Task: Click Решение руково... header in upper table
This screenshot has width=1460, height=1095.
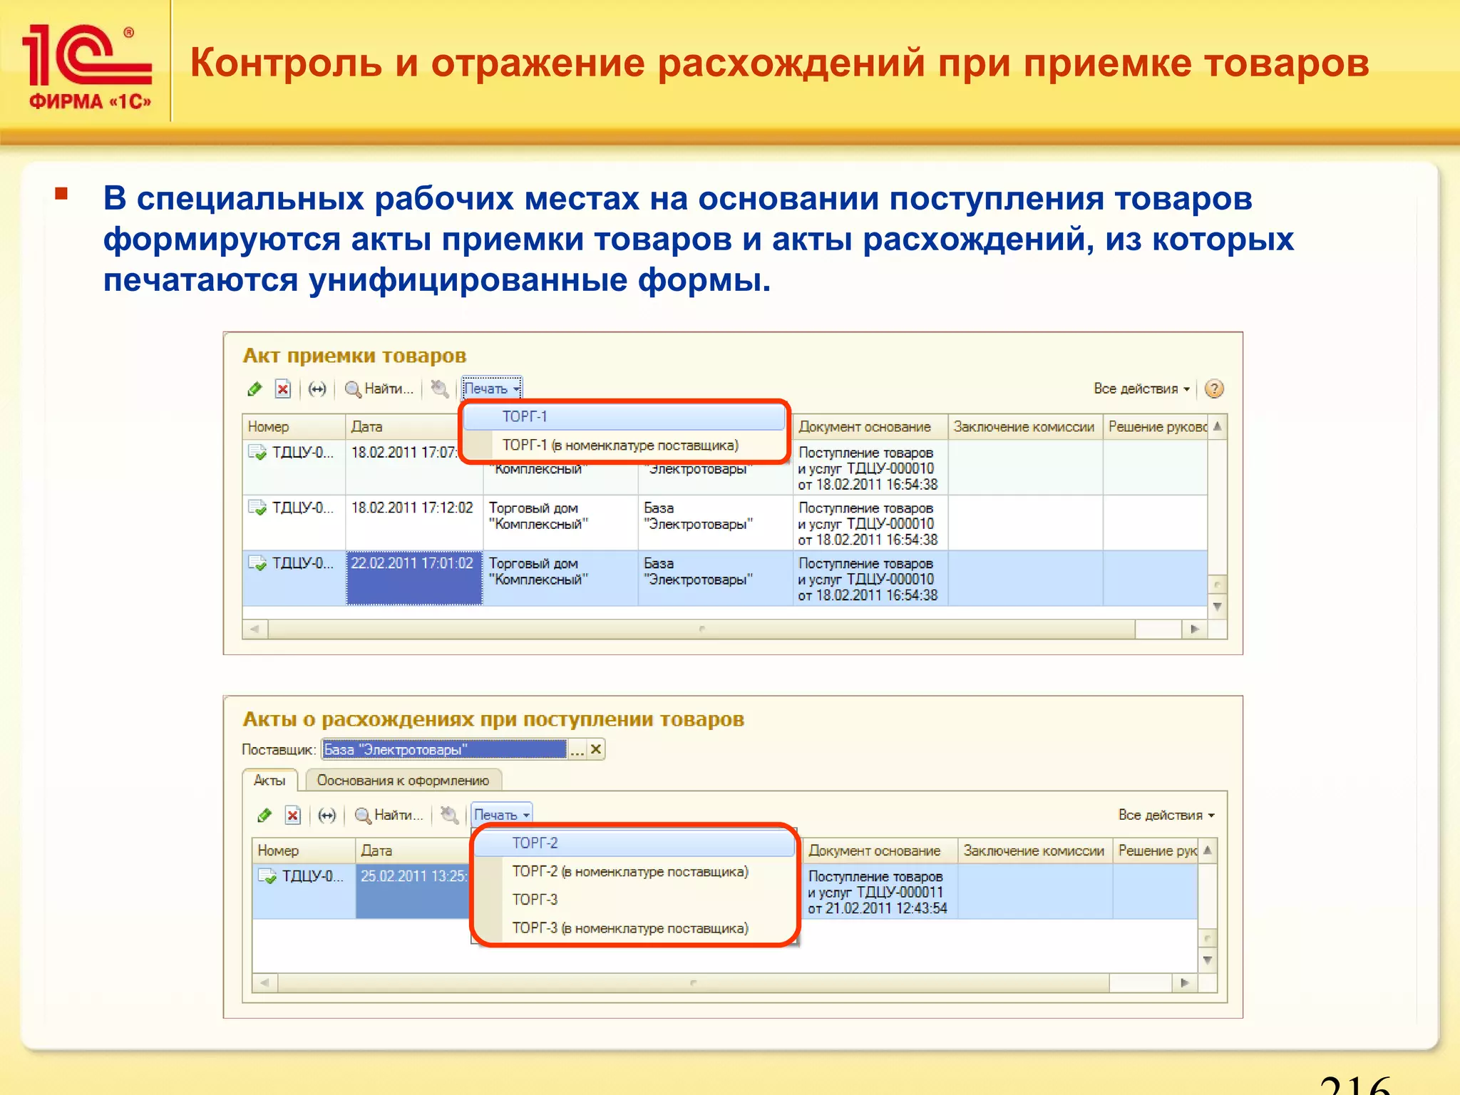Action: (x=1156, y=426)
